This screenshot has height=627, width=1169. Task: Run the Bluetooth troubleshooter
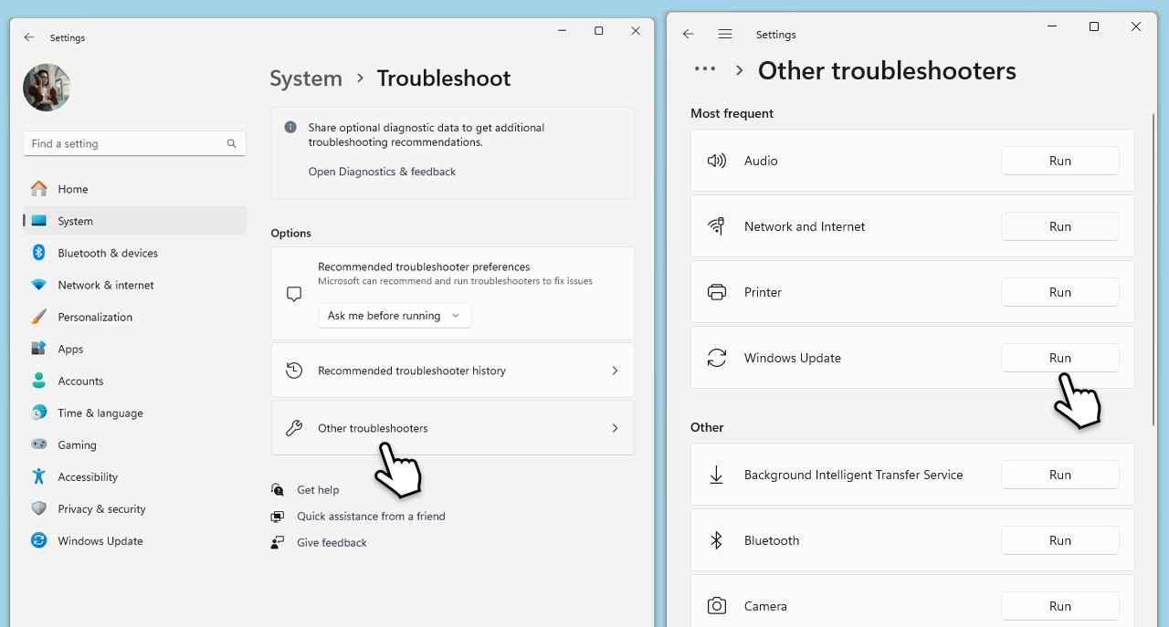coord(1060,540)
